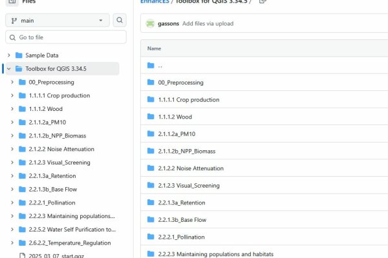
Task: Click the Files panel icon at top
Action: click(12, 2)
